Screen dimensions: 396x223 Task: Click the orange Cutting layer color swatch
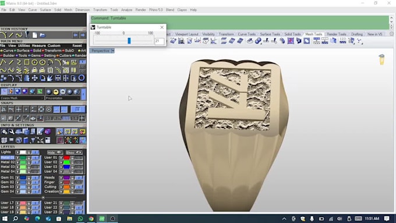[x=66, y=187]
